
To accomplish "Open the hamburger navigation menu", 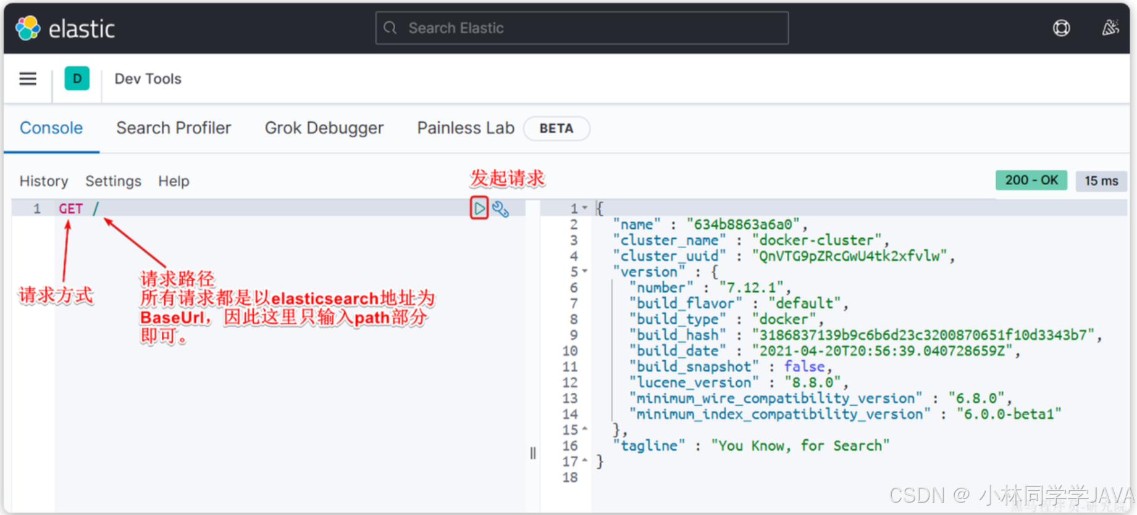I will [28, 79].
